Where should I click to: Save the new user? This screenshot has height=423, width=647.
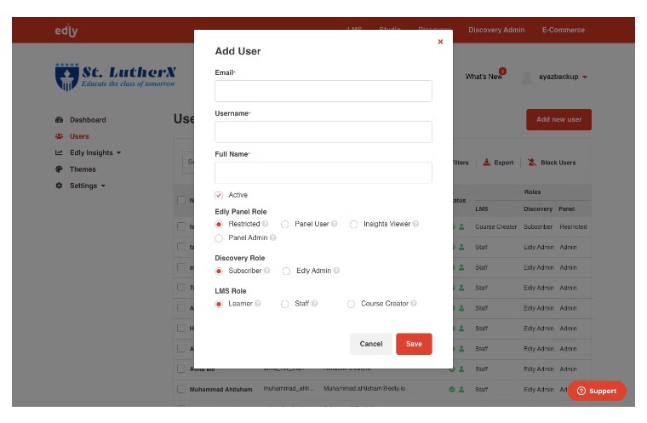[414, 344]
